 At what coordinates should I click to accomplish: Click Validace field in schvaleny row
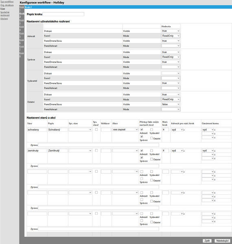[x=106, y=130]
